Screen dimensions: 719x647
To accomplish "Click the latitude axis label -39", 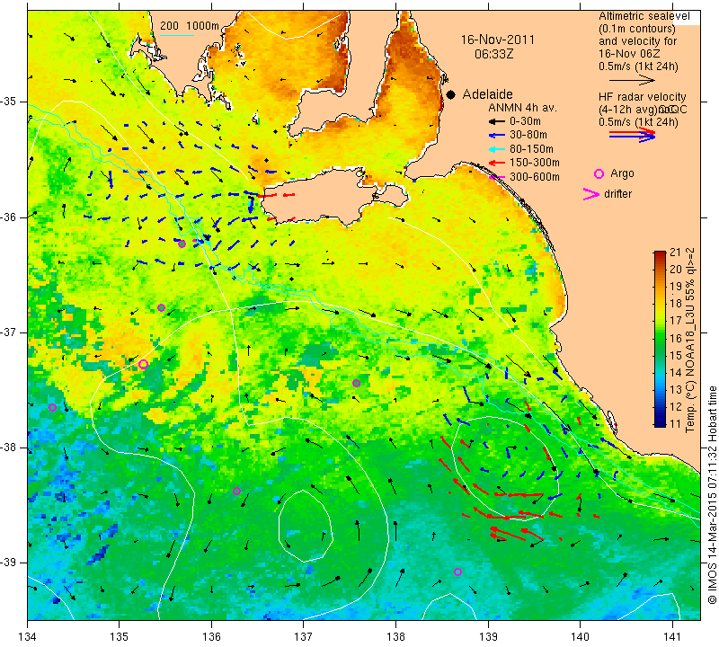I will pos(9,563).
